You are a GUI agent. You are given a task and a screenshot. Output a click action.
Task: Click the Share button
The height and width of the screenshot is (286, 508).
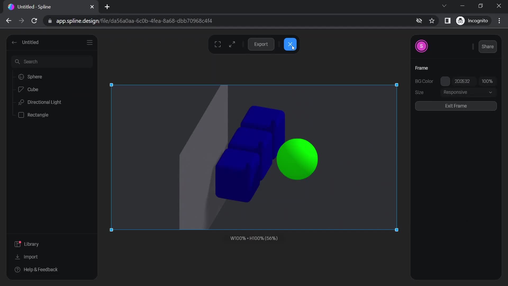pyautogui.click(x=488, y=46)
